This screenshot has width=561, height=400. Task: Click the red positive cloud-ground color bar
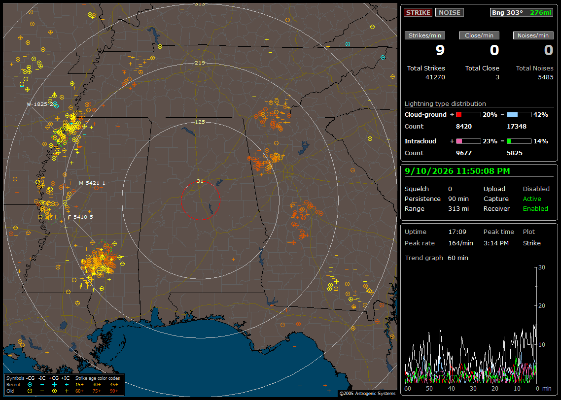click(x=468, y=115)
